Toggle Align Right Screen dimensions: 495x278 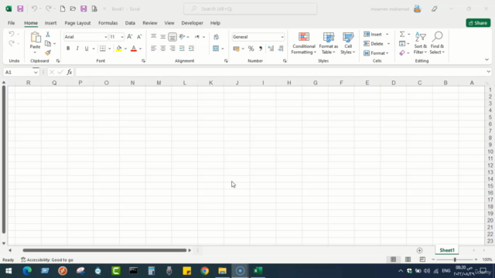coord(172,49)
